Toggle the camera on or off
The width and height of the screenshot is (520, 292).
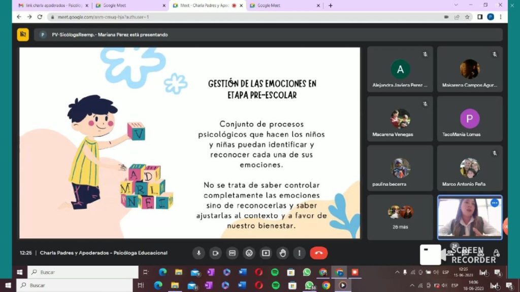click(215, 253)
